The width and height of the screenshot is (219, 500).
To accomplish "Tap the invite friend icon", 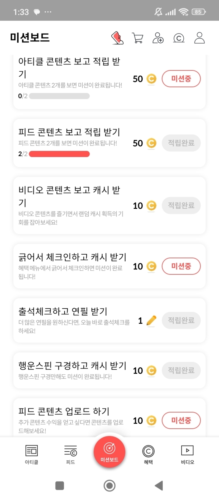I will point(158,38).
